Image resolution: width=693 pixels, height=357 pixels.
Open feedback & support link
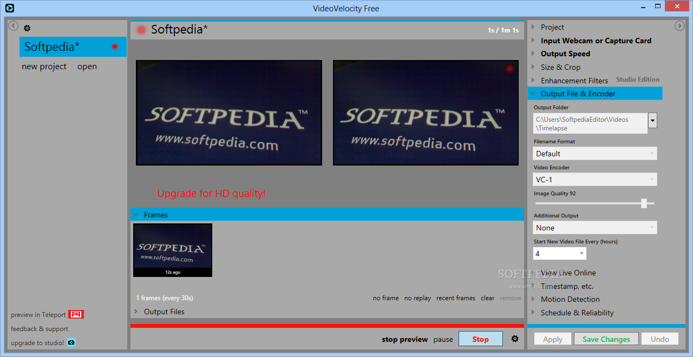pyautogui.click(x=40, y=328)
